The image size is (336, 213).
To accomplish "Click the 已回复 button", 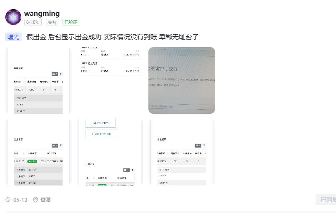I will (x=326, y=200).
